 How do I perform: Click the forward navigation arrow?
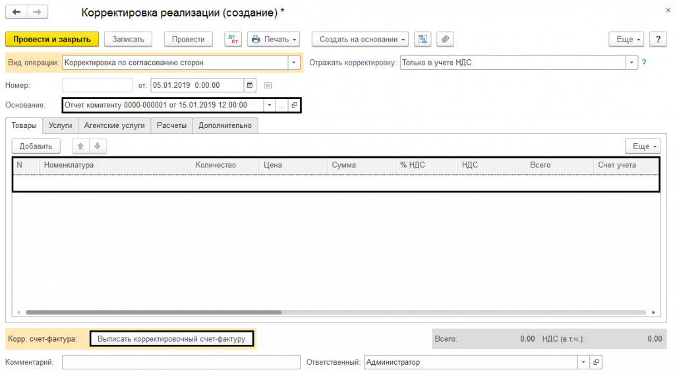coord(37,13)
